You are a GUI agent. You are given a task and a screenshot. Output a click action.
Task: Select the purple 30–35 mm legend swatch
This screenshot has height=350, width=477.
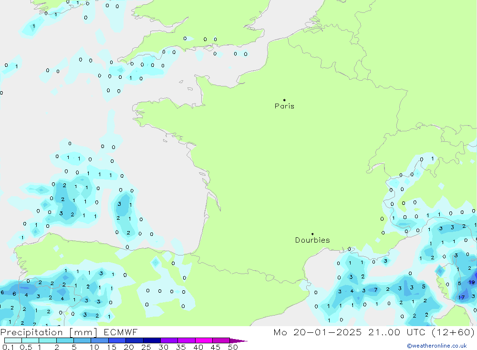(x=169, y=341)
